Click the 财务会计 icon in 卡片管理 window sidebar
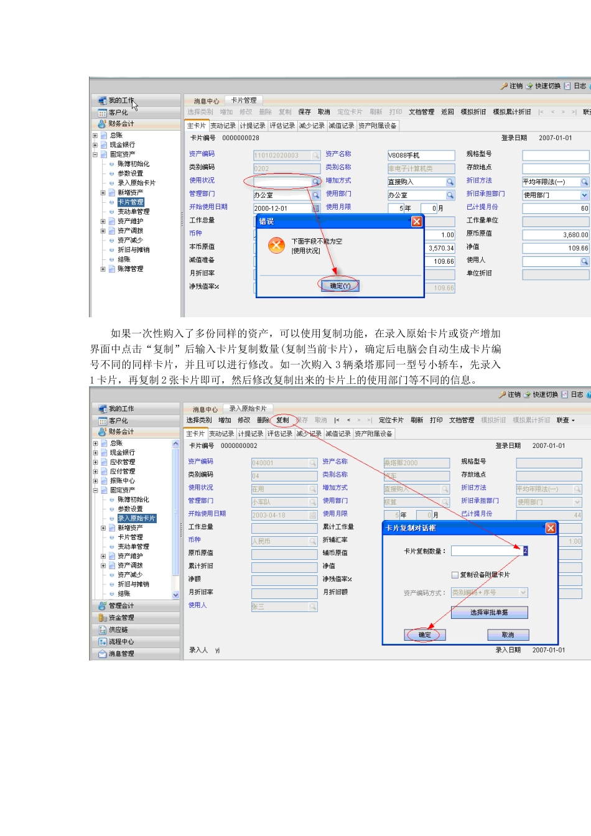This screenshot has height=836, width=591. [x=103, y=124]
